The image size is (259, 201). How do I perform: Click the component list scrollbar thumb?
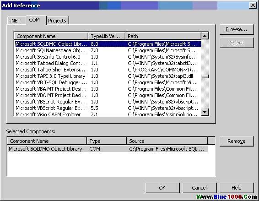[x=205, y=76]
